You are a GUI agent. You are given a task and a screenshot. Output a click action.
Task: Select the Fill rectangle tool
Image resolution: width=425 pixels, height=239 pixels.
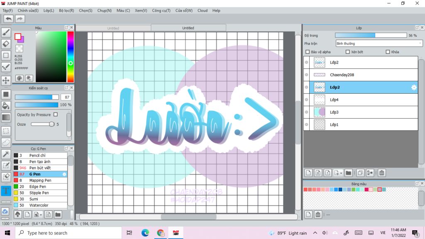click(6, 94)
